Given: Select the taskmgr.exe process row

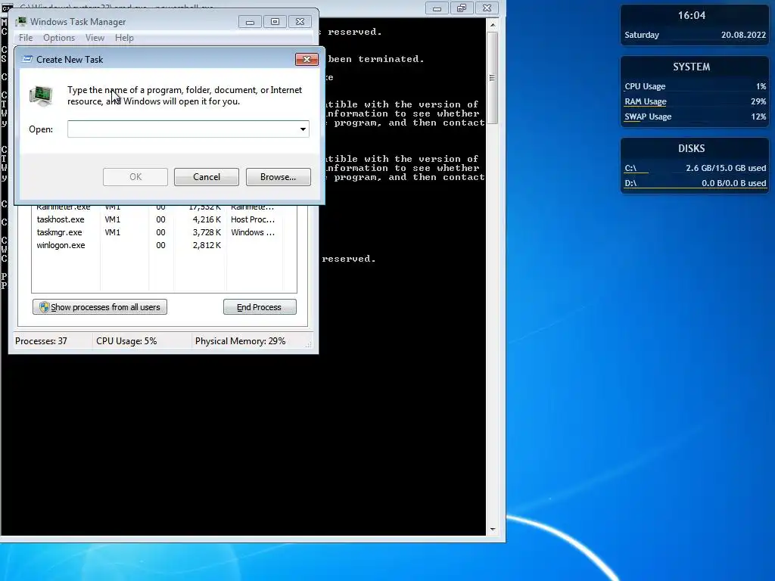Looking at the screenshot, I should [157, 232].
